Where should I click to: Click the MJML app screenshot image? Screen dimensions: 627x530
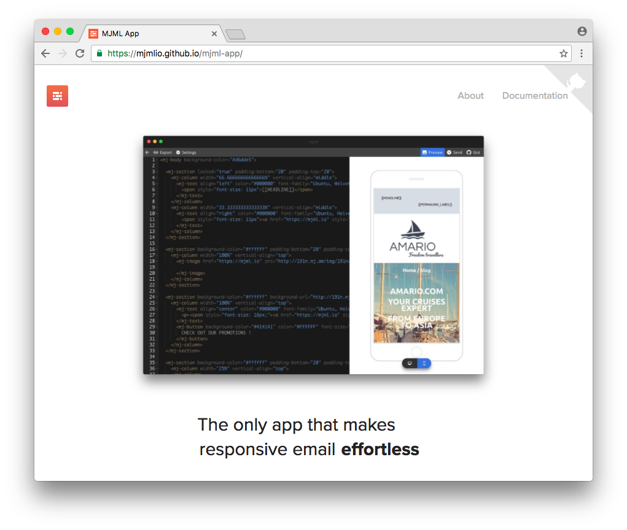coord(313,255)
